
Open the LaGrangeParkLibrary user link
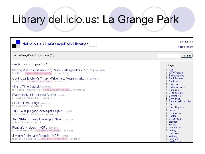65,44
